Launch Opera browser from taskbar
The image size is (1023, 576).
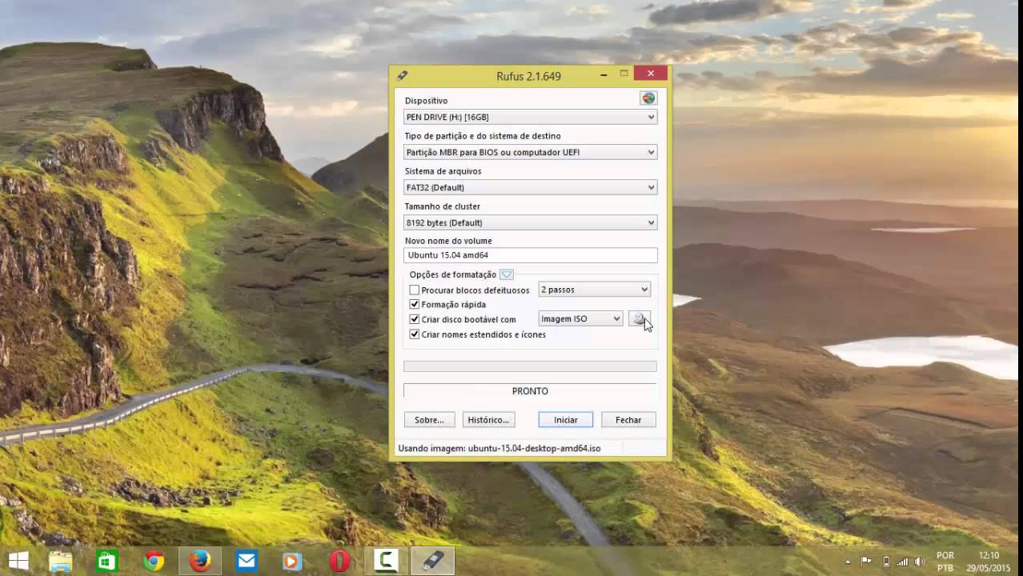tap(339, 561)
